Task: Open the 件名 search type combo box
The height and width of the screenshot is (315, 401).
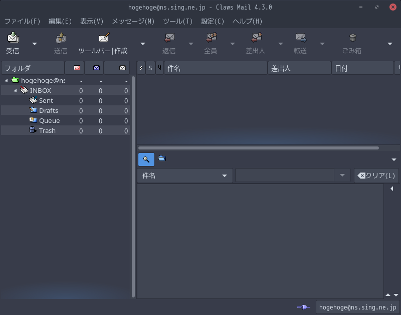Action: point(185,176)
